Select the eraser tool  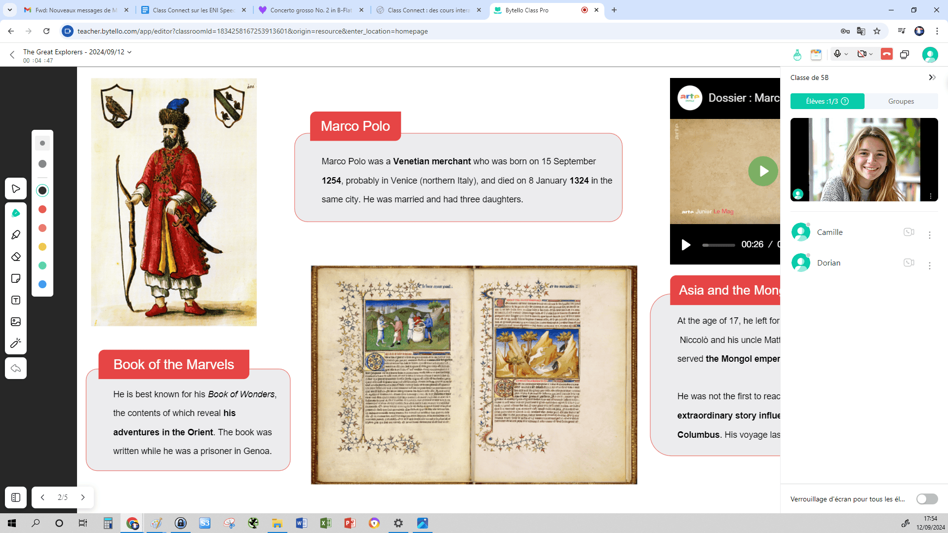pyautogui.click(x=16, y=257)
